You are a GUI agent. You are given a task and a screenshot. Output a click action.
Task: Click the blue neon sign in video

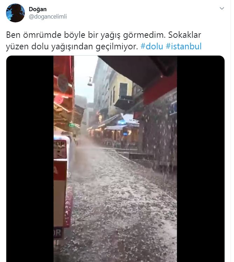pyautogui.click(x=122, y=122)
